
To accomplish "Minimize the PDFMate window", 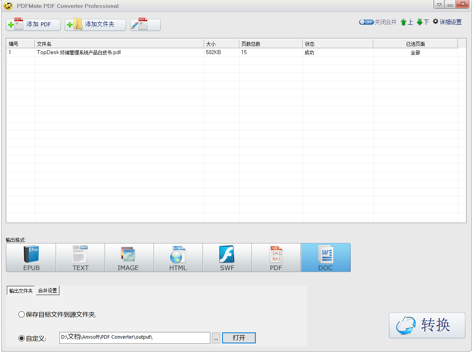I will point(450,5).
